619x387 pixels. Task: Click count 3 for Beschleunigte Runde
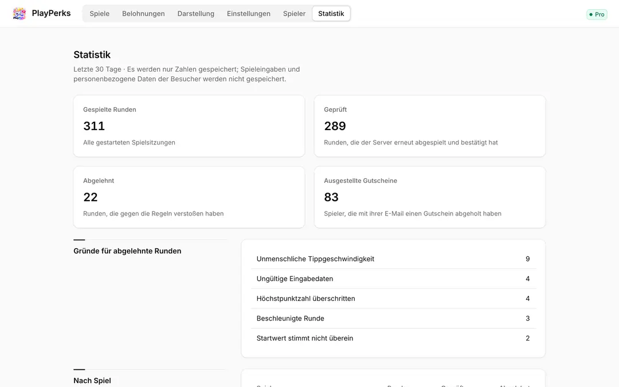527,318
